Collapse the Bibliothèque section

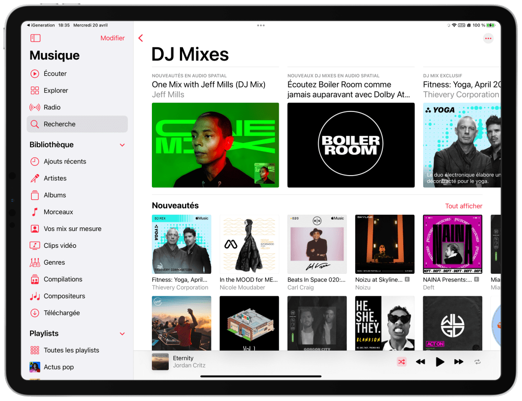pyautogui.click(x=122, y=145)
